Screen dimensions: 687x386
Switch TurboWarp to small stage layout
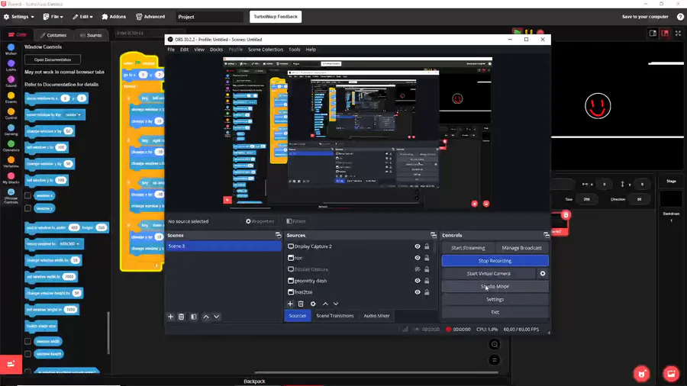point(653,34)
